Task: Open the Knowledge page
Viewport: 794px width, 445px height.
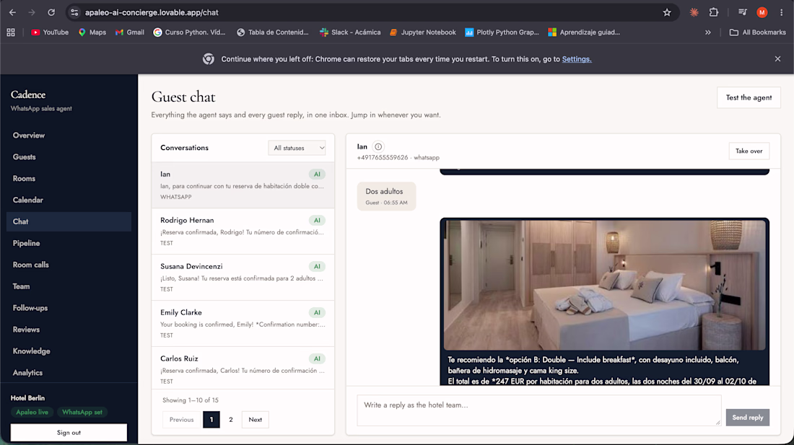Action: tap(69, 351)
